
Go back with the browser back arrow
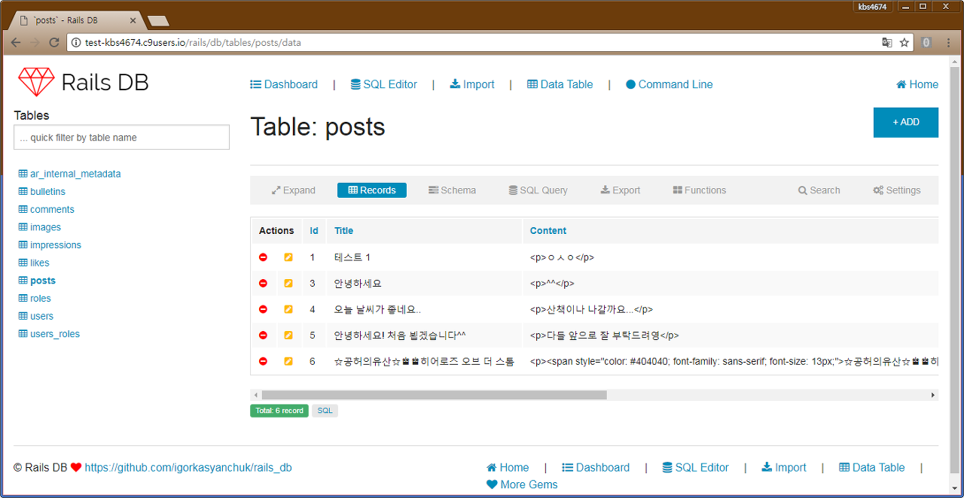click(x=15, y=42)
